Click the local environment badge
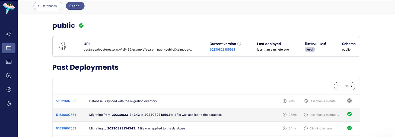The width and height of the screenshot is (395, 137). pos(310,50)
